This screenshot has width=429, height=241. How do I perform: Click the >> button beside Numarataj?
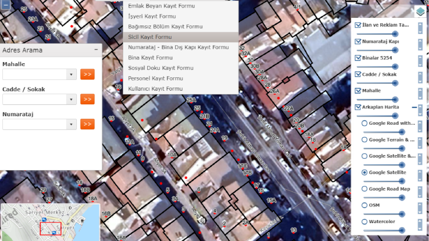click(x=88, y=124)
